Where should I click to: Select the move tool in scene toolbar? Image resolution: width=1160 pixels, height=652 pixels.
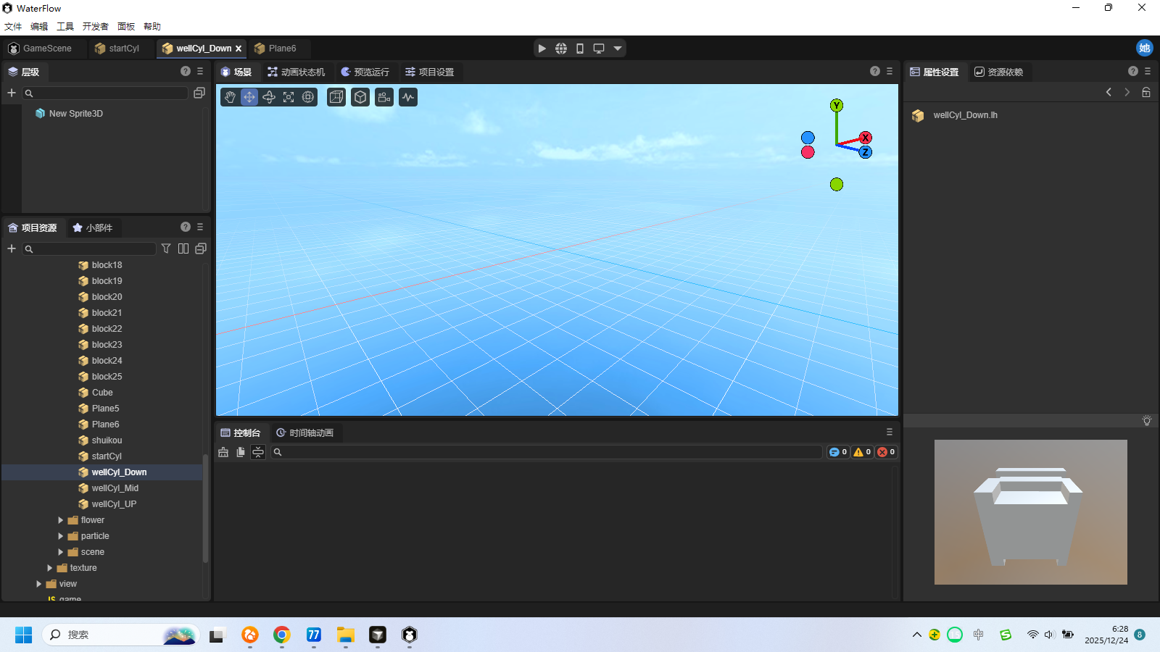(x=249, y=97)
